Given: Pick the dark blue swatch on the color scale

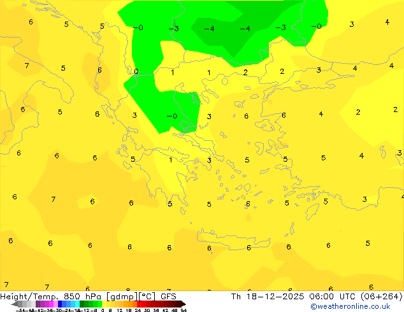Looking at the screenshot, I should point(60,304).
